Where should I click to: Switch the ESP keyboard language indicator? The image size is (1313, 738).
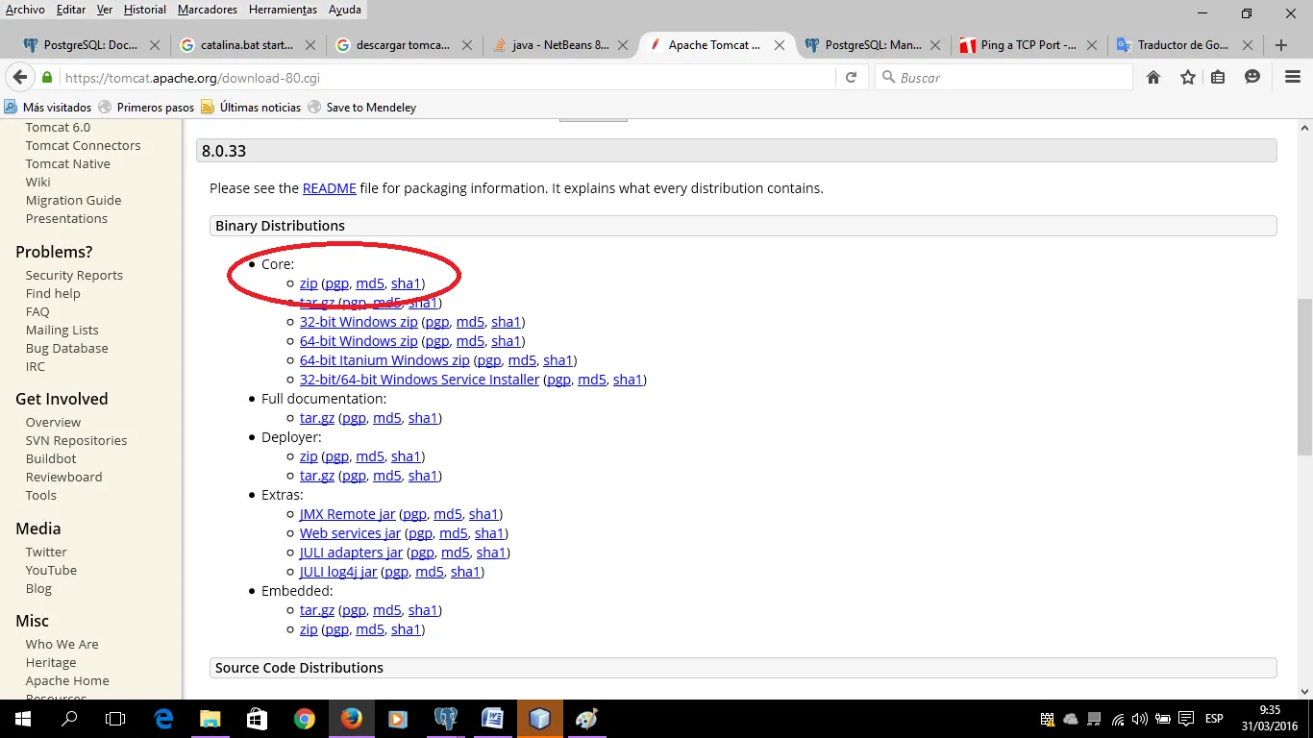click(x=1214, y=719)
